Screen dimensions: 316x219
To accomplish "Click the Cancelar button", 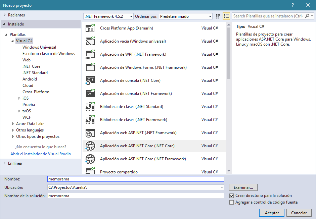I will click(299, 213).
